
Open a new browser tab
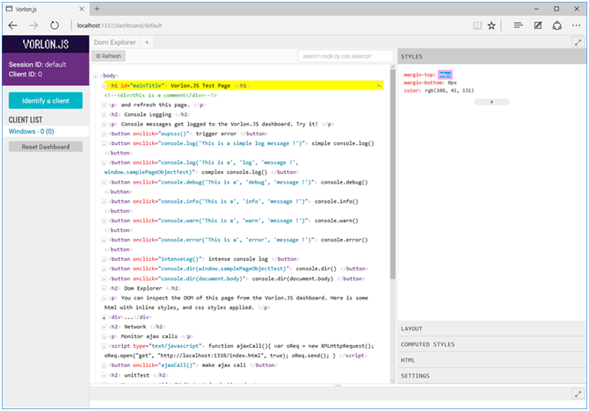coord(97,9)
